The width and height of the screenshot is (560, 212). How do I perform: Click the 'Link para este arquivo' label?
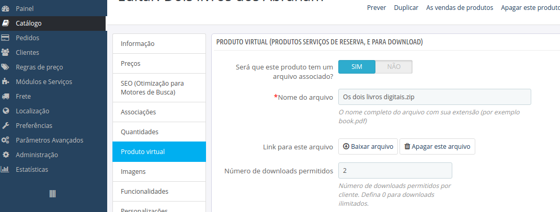298,147
